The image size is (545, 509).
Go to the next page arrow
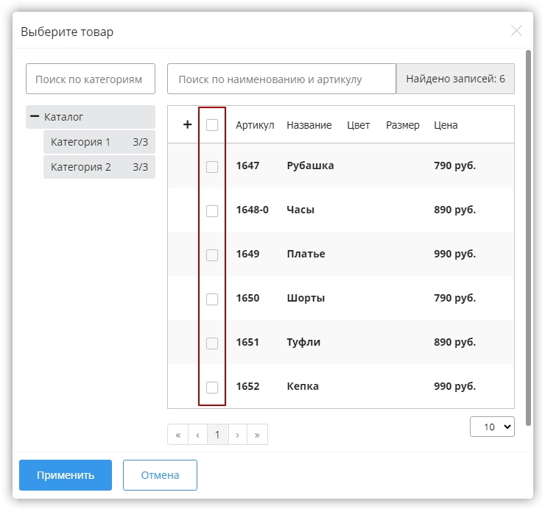tap(237, 435)
